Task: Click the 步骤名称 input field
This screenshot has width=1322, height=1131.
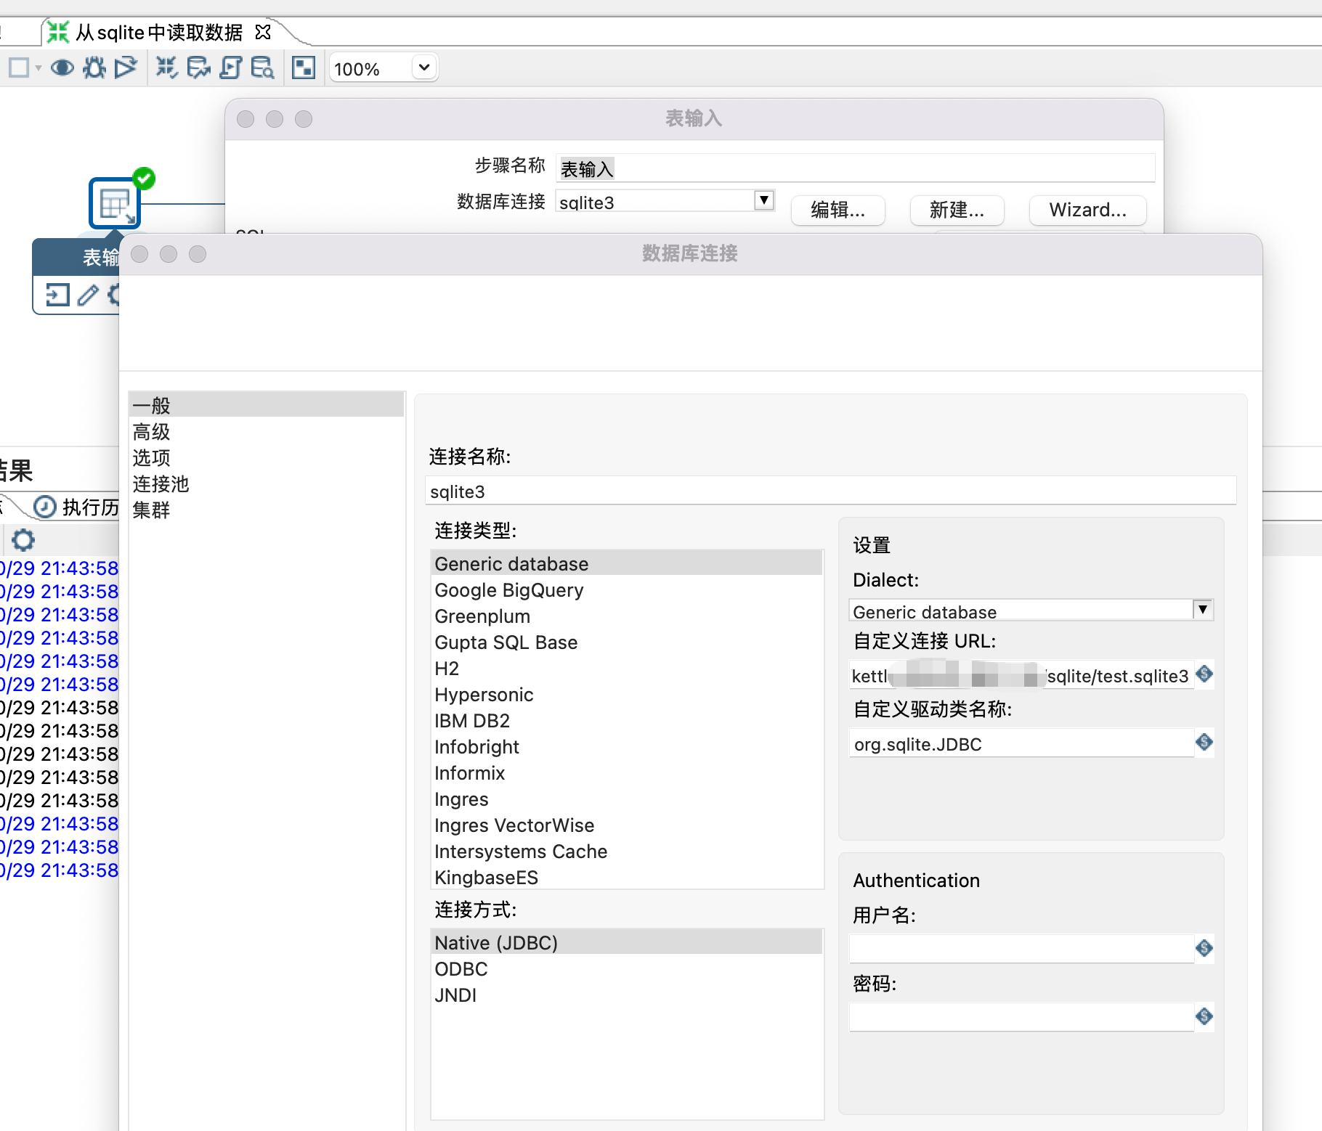Action: tap(855, 168)
